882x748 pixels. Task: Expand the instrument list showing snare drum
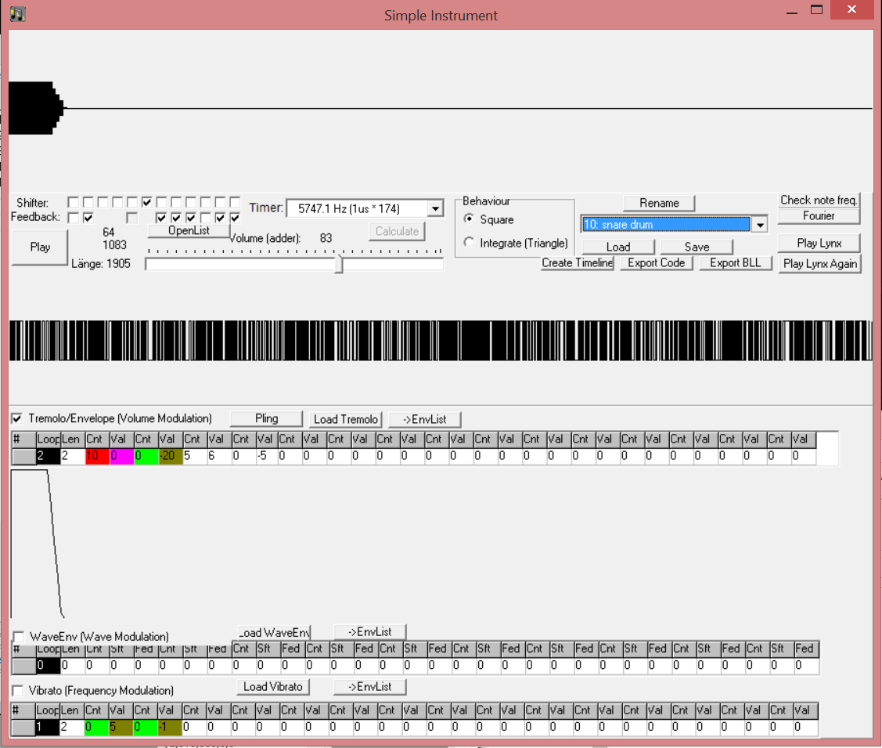[758, 225]
